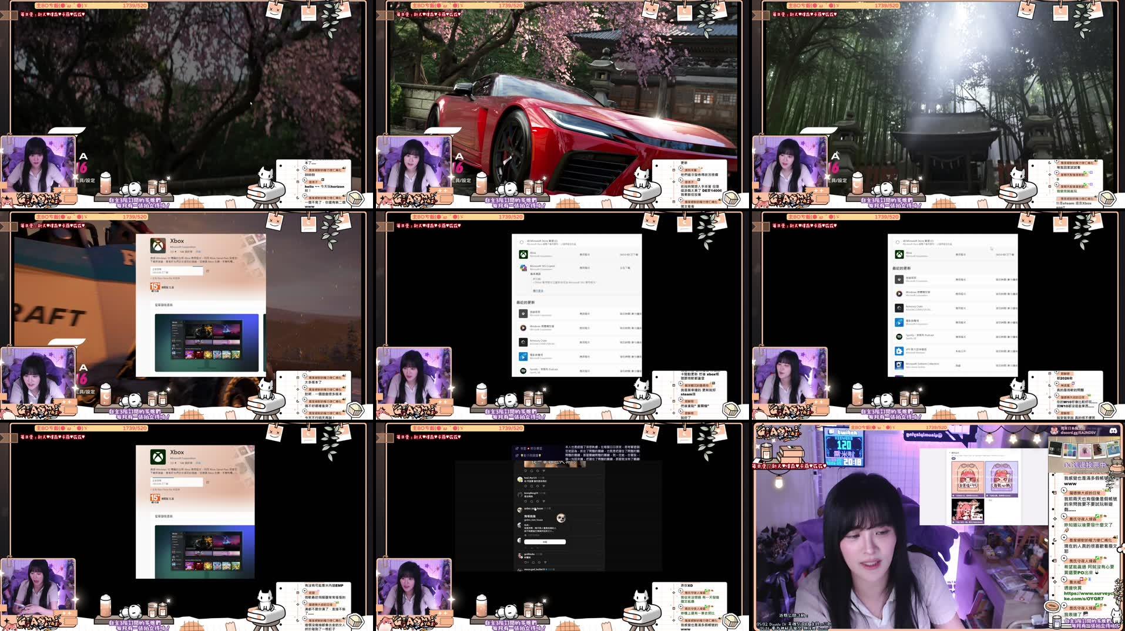Click the white button in the dark comments frame
Viewport: 1125px width, 631px height.
point(545,542)
